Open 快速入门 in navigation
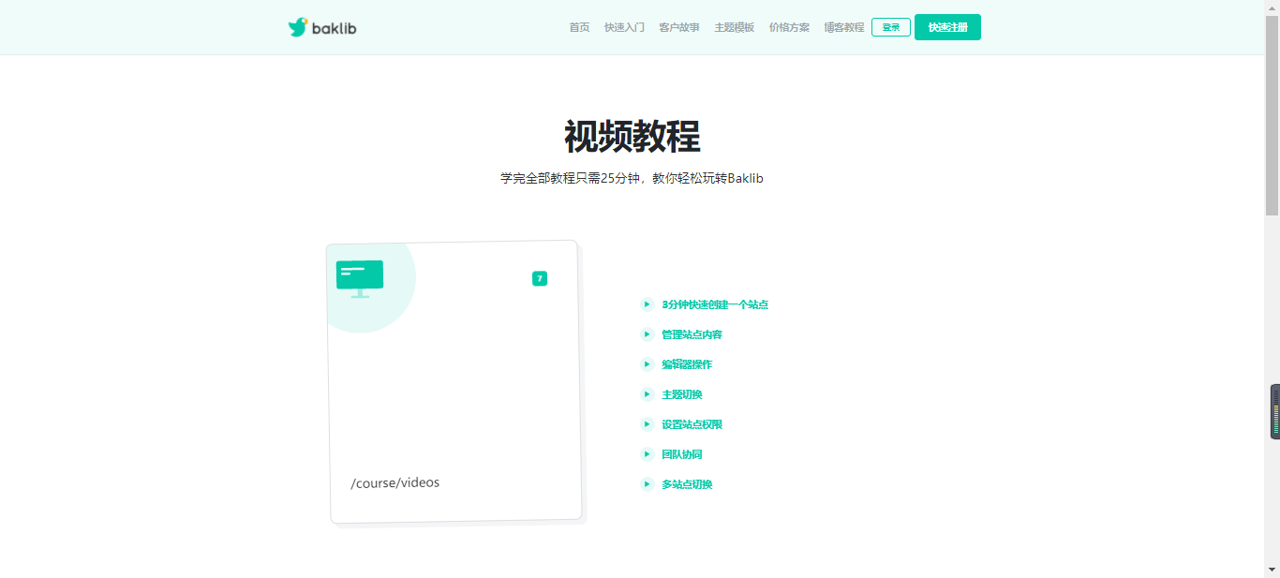The image size is (1280, 578). point(624,27)
